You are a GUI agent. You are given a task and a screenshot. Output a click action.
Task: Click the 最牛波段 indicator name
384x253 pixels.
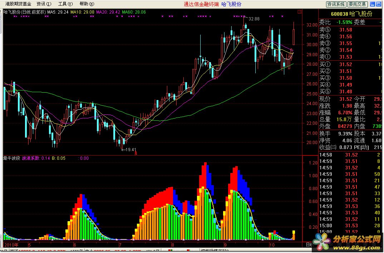[x=12, y=158]
